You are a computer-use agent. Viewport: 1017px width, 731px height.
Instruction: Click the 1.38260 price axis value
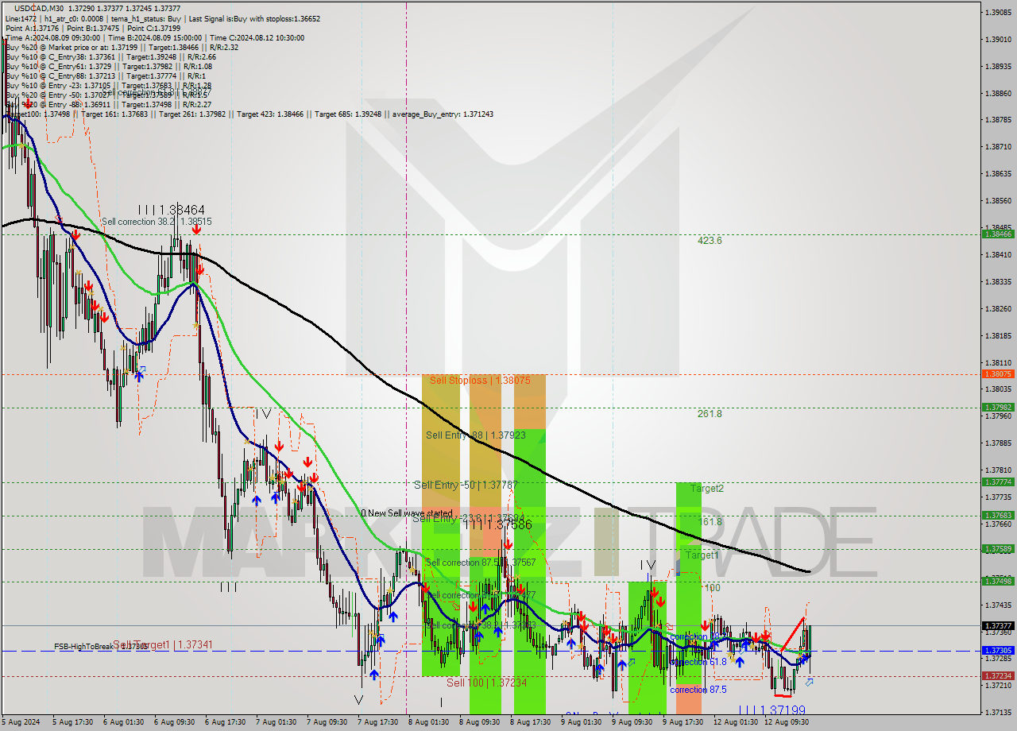pos(998,308)
